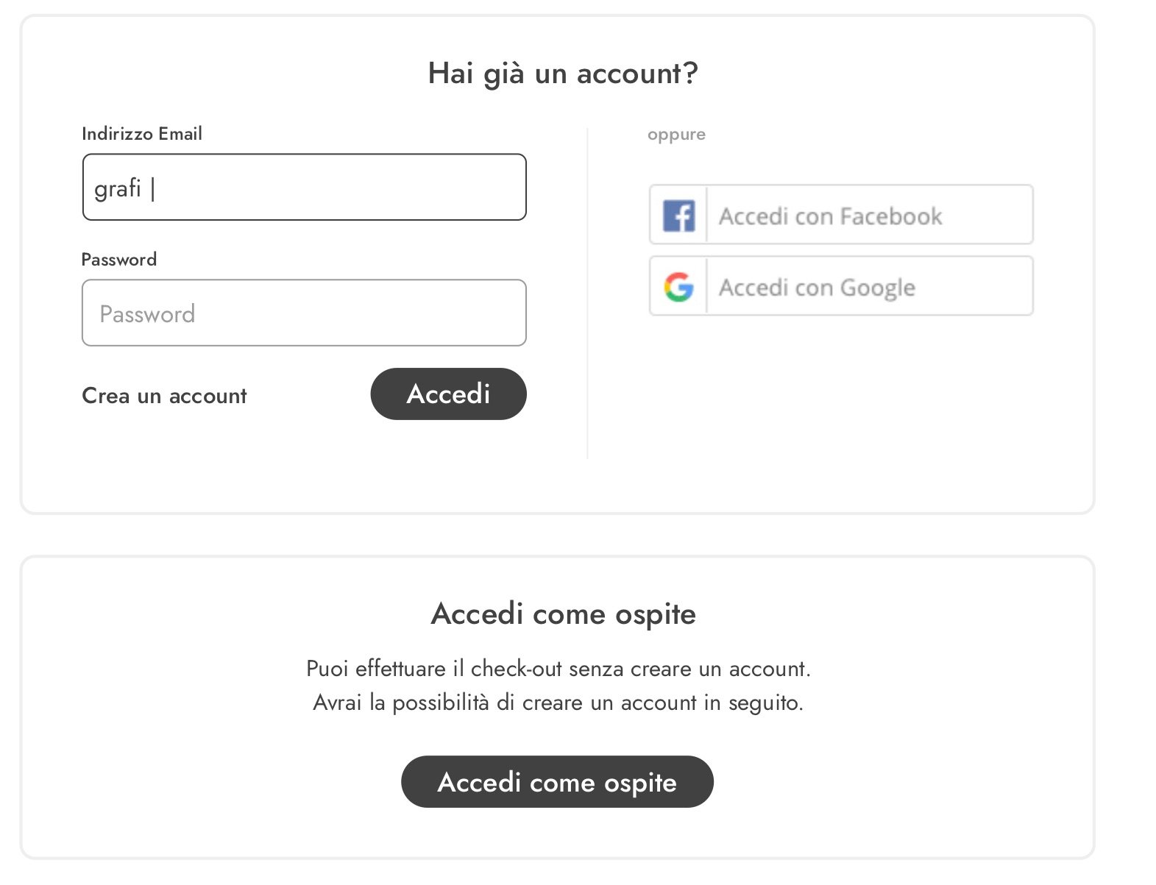The width and height of the screenshot is (1156, 885).
Task: Click the vertical divider between login options
Action: (x=587, y=294)
